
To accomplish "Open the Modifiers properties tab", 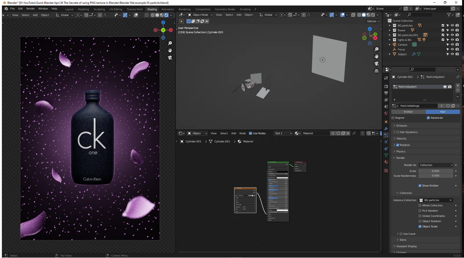I will [386, 128].
